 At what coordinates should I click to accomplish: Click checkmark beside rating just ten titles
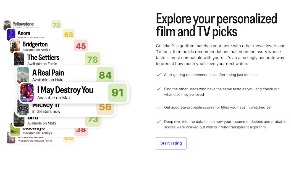[x=159, y=75]
